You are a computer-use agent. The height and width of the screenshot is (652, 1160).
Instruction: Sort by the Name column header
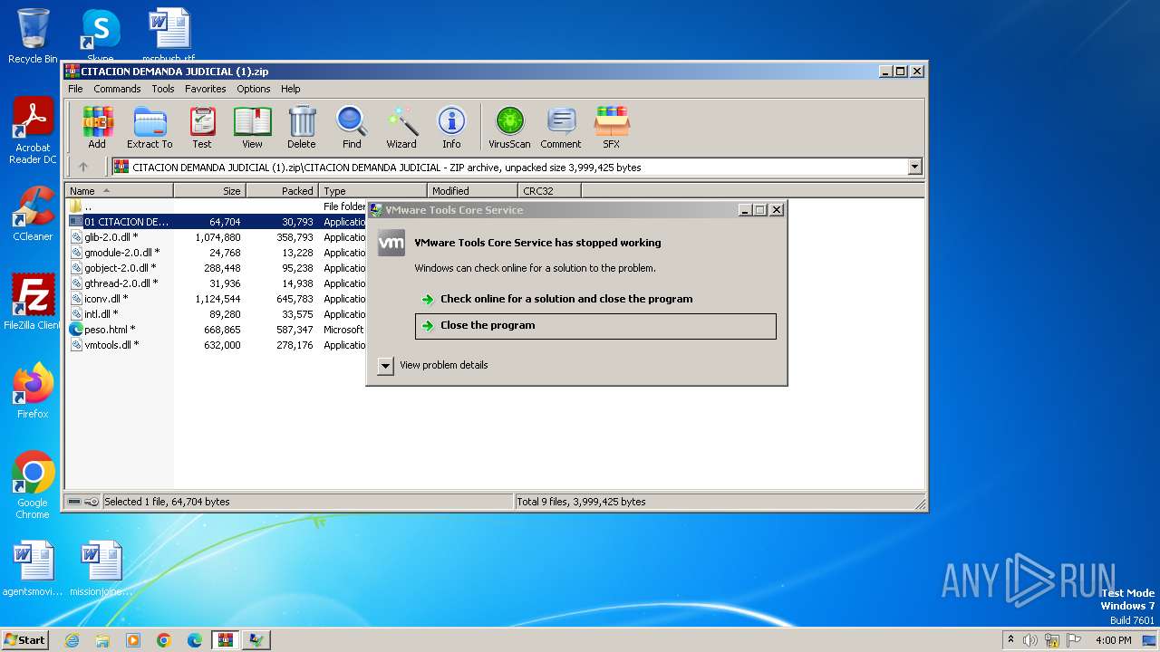(119, 191)
